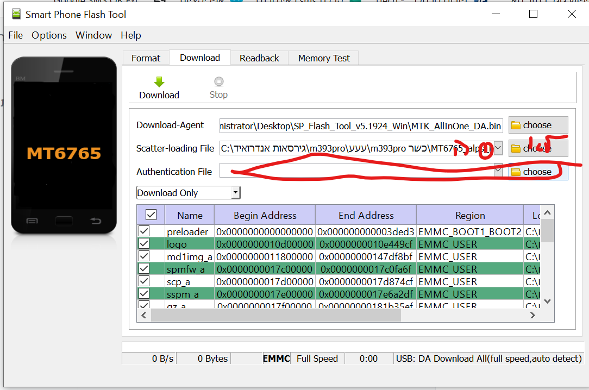Expand the Authentication File dropdown arrow

pos(498,171)
